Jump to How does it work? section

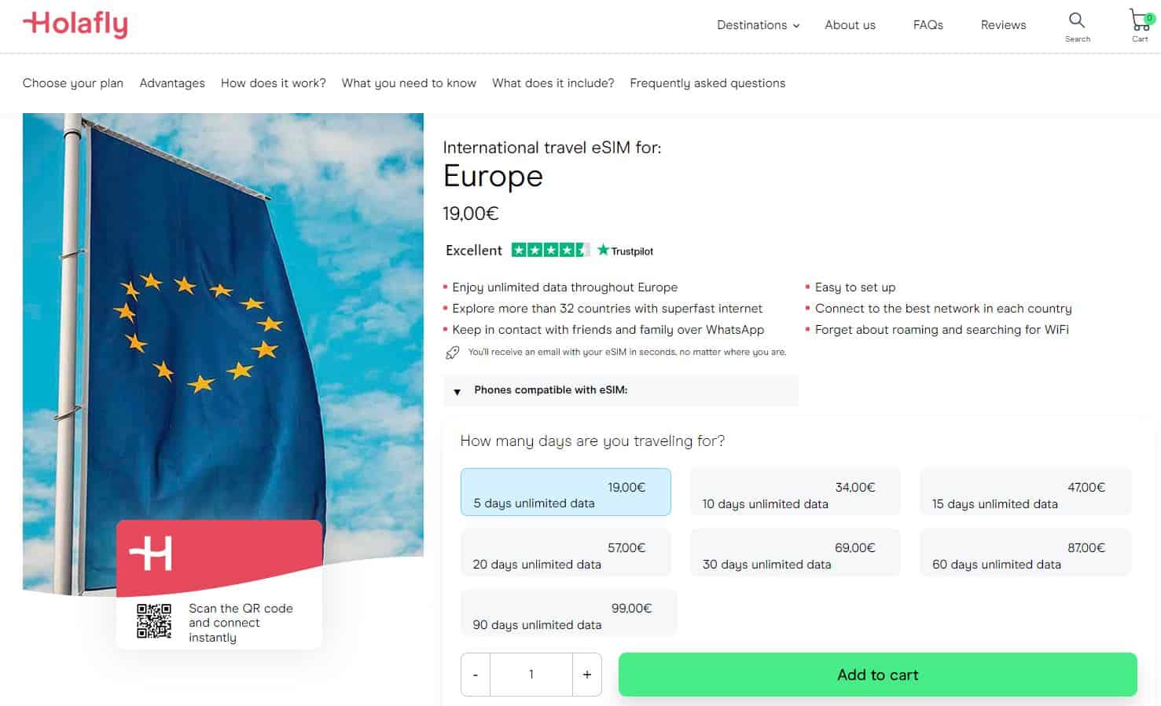coord(273,83)
